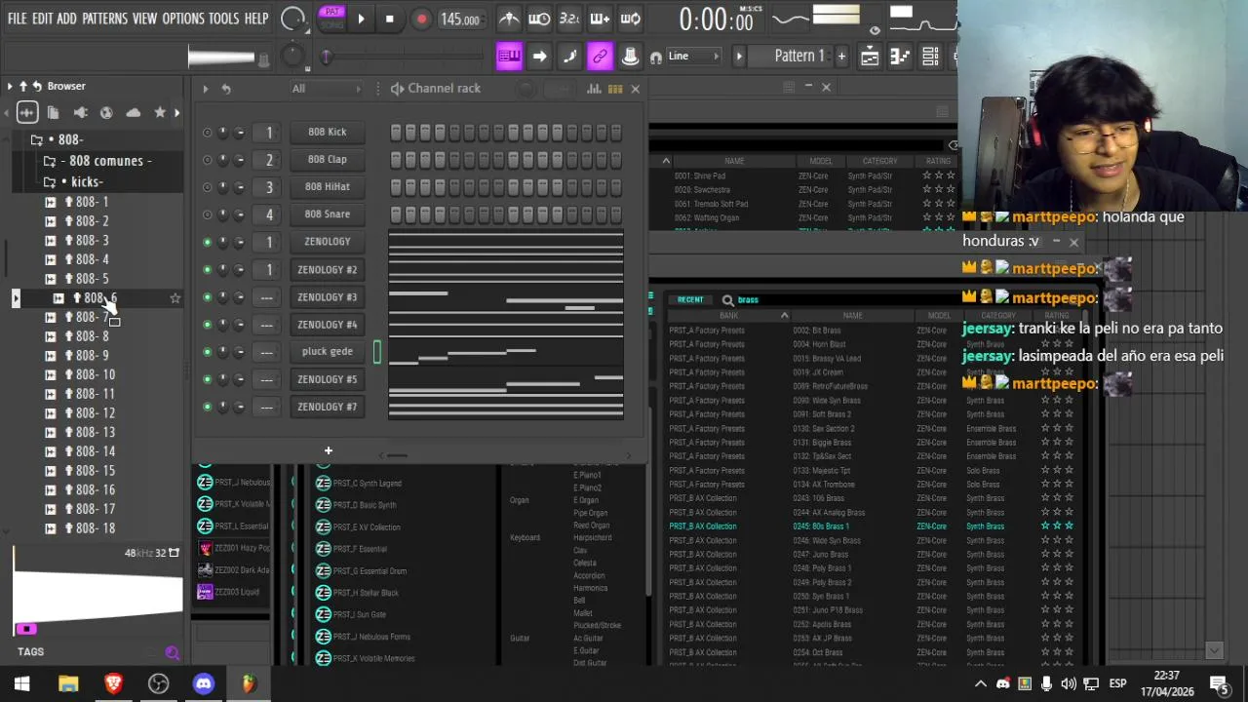1248x702 pixels.
Task: Adjust the main volume knob
Action: 293,19
